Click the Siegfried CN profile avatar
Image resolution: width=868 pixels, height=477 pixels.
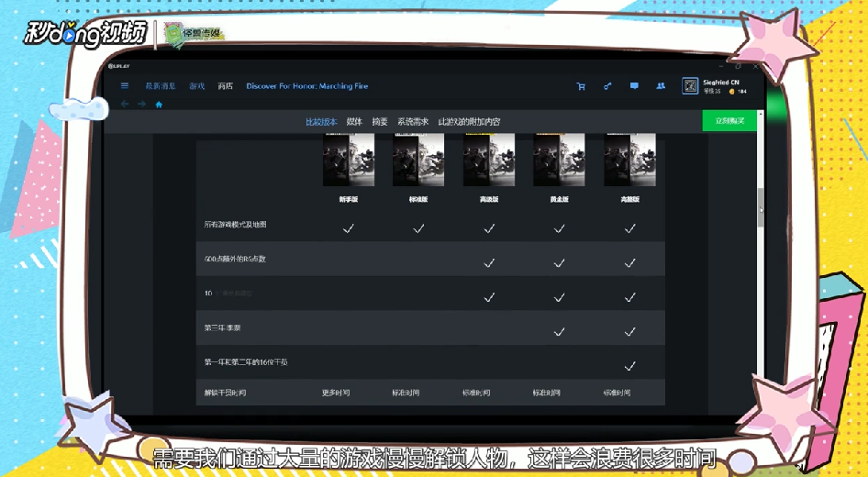[690, 86]
